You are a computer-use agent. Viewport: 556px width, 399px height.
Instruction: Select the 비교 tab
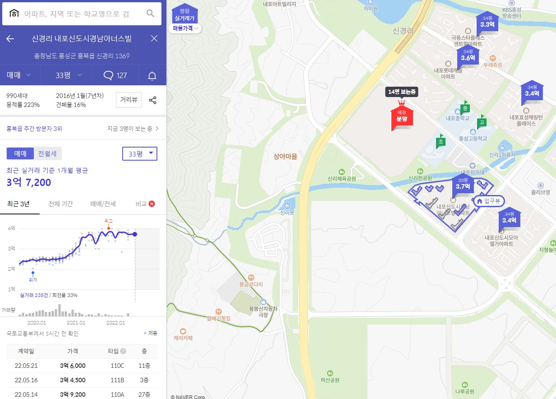141,204
